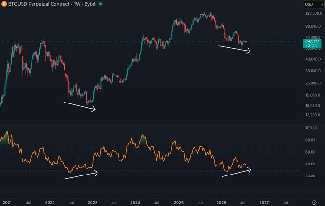Click the green market status dot

click(x=100, y=4)
